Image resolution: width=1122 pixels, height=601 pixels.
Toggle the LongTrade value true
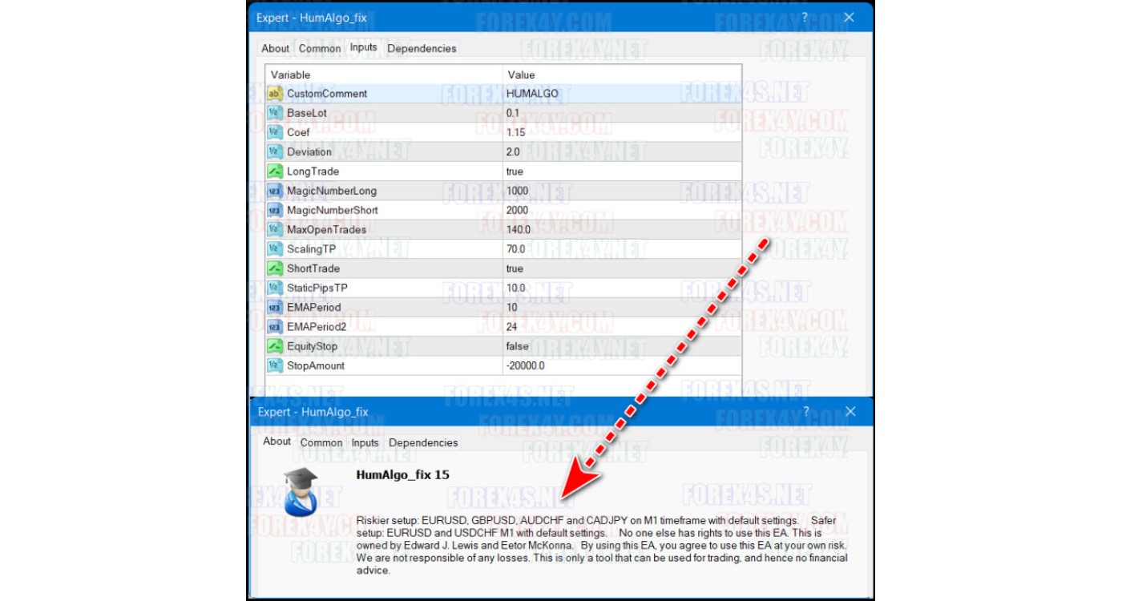click(515, 171)
